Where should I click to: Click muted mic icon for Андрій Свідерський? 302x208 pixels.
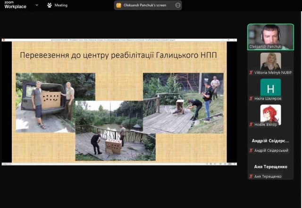coord(251,150)
